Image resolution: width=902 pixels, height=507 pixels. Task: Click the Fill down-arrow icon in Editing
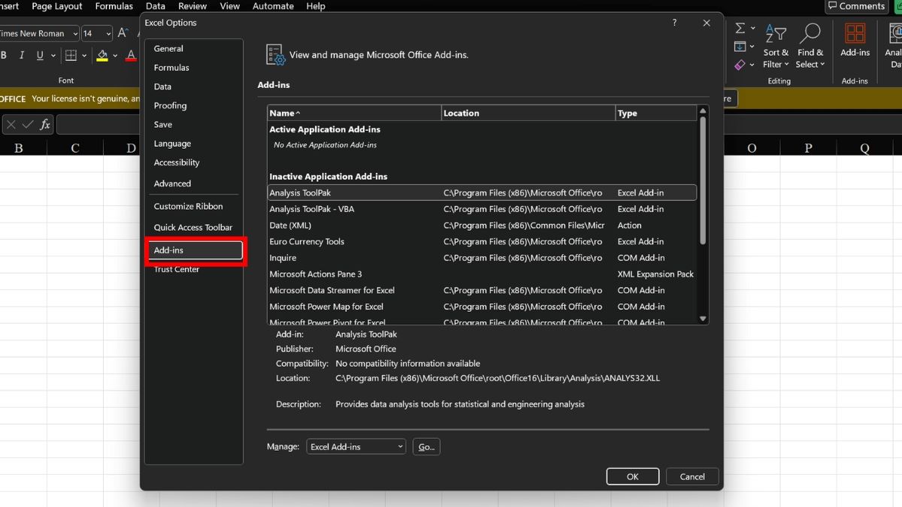[x=740, y=47]
